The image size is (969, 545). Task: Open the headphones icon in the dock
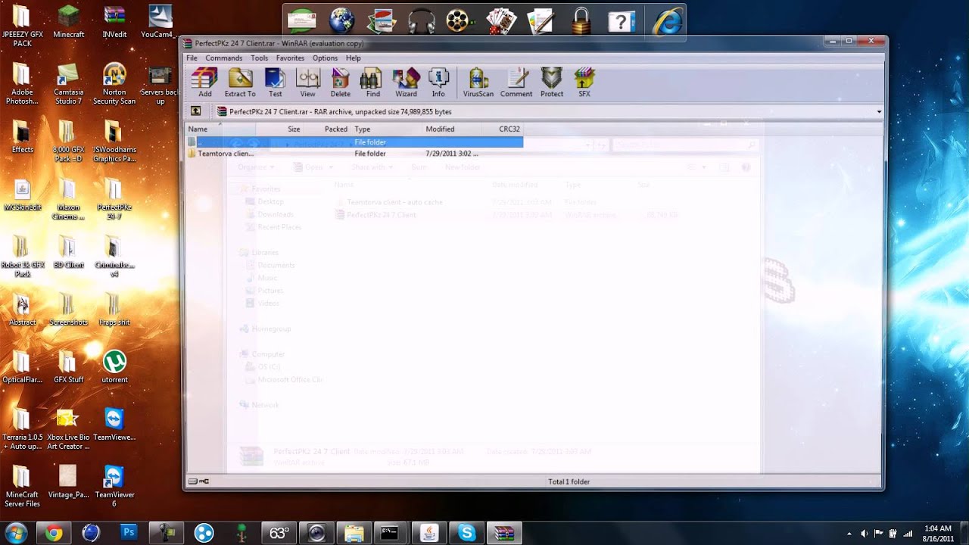(x=421, y=20)
